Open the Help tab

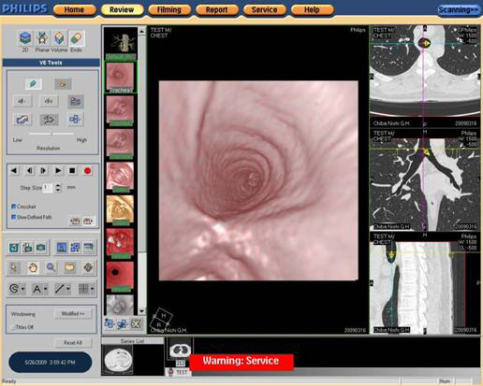pyautogui.click(x=312, y=10)
